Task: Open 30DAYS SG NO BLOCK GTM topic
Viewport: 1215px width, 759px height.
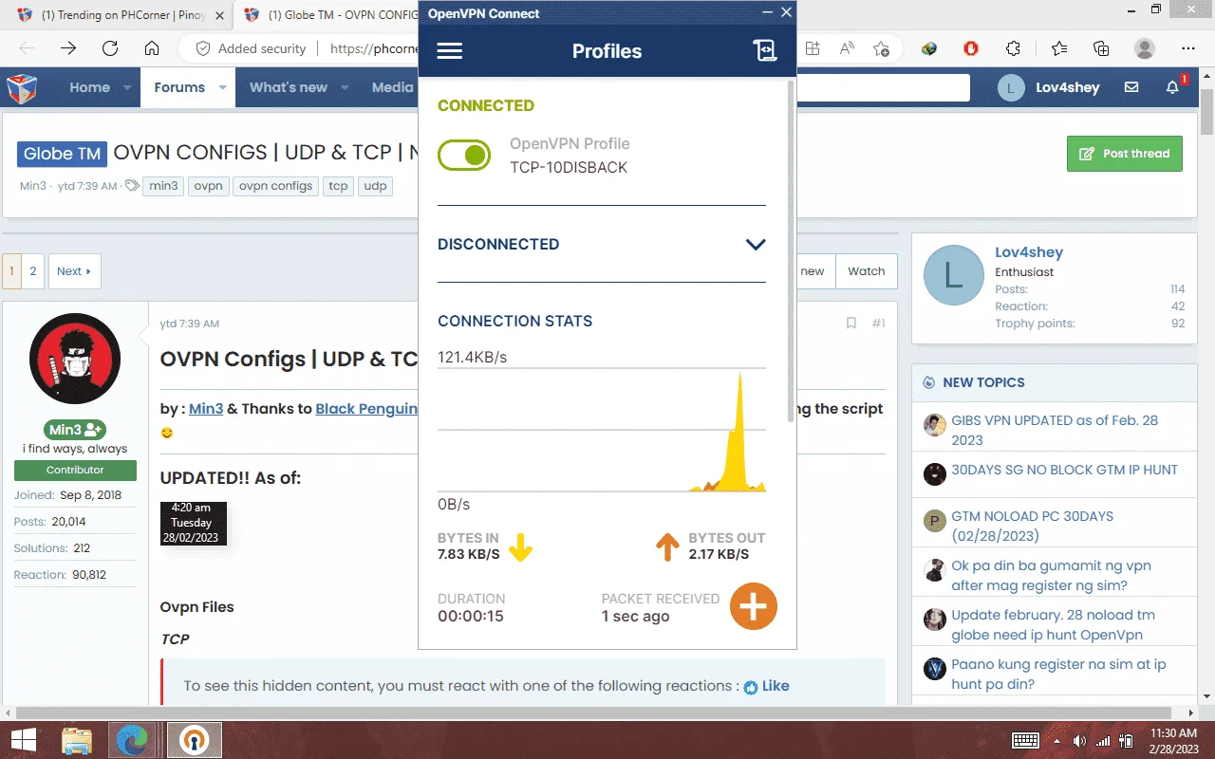Action: (x=1064, y=470)
